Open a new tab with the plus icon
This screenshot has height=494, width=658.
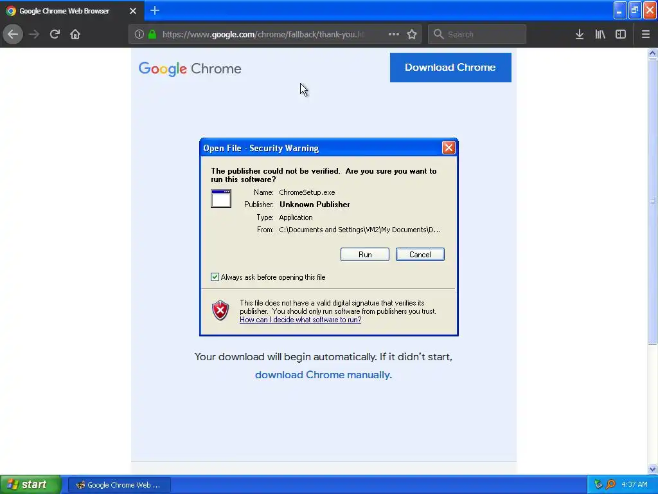[x=155, y=10]
